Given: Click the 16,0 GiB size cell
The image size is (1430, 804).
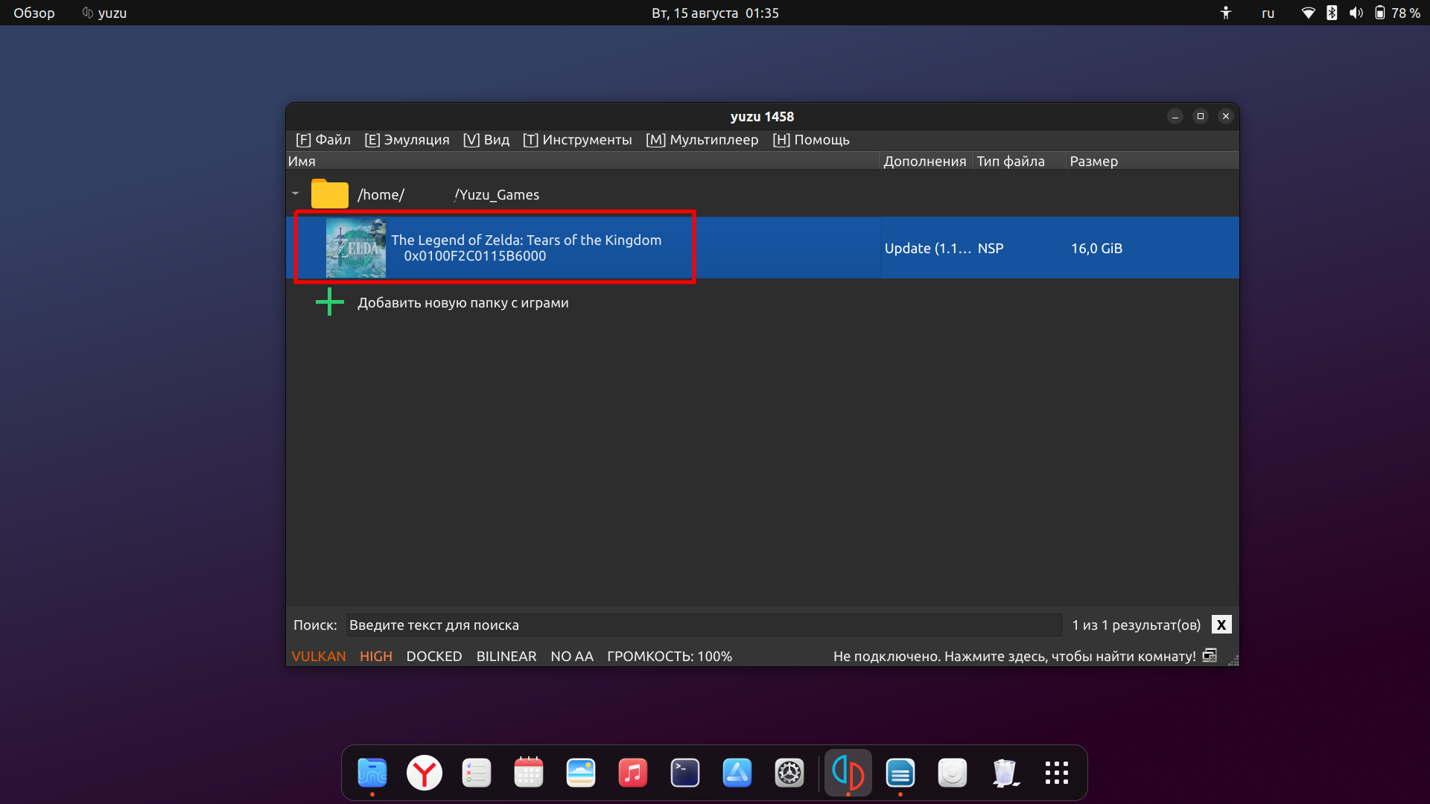Looking at the screenshot, I should tap(1096, 248).
